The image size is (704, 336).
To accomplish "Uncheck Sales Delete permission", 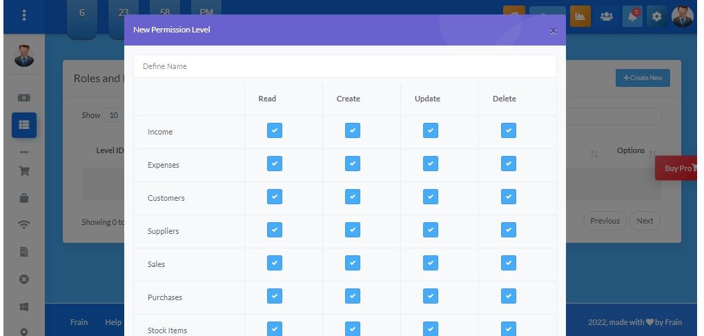I will point(509,263).
